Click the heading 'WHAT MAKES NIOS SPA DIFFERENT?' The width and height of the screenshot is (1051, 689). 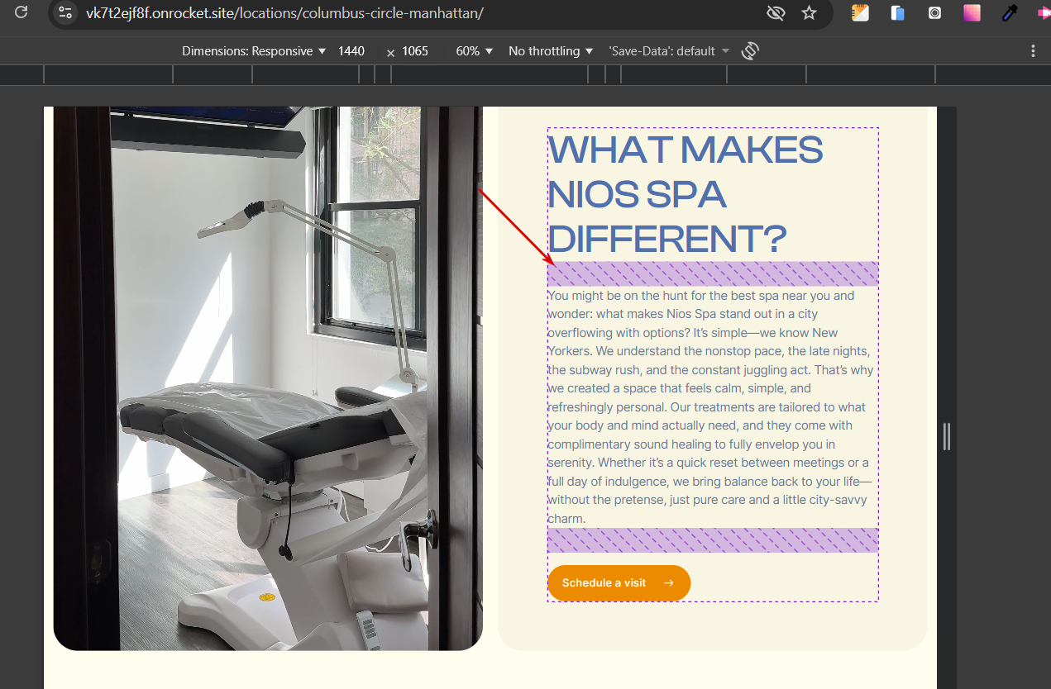tap(686, 195)
